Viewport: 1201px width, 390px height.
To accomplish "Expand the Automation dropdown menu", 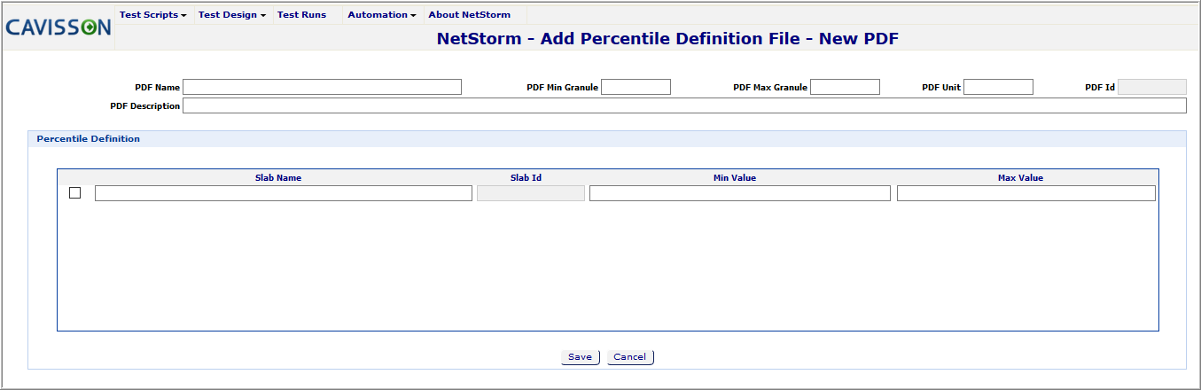I will click(x=381, y=15).
